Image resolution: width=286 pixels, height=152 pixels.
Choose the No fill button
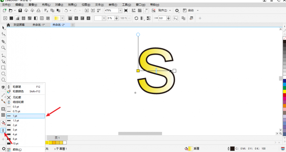pos(5,18)
